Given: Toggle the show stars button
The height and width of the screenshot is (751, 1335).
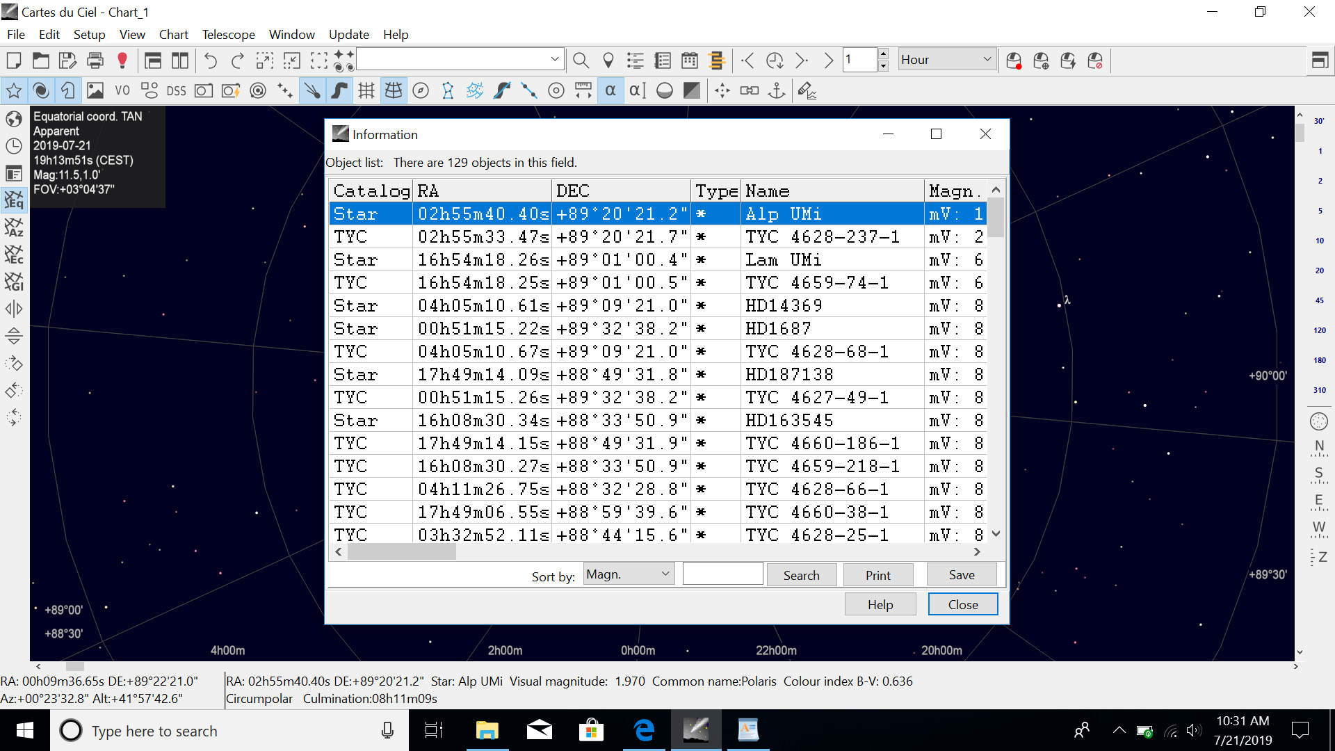Looking at the screenshot, I should (x=14, y=91).
